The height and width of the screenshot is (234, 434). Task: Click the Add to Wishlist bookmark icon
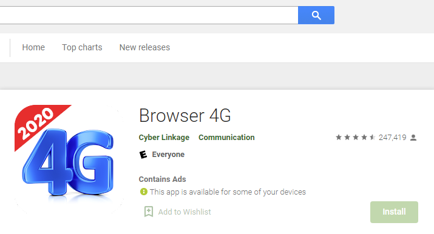pos(149,212)
